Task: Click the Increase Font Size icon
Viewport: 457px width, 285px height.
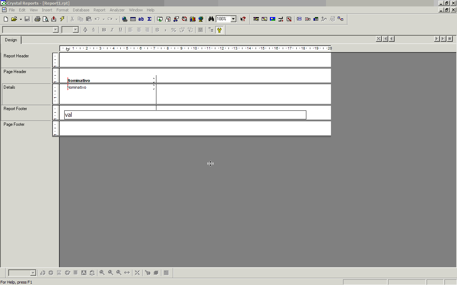Action: click(x=85, y=30)
